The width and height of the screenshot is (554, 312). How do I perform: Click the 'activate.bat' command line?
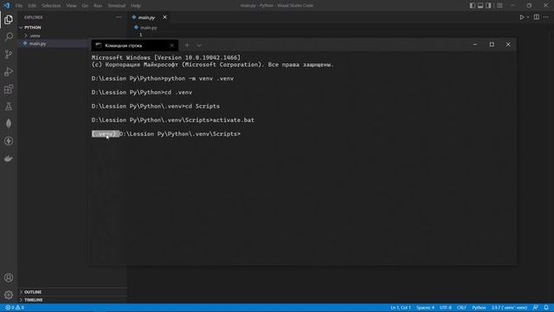pyautogui.click(x=173, y=120)
